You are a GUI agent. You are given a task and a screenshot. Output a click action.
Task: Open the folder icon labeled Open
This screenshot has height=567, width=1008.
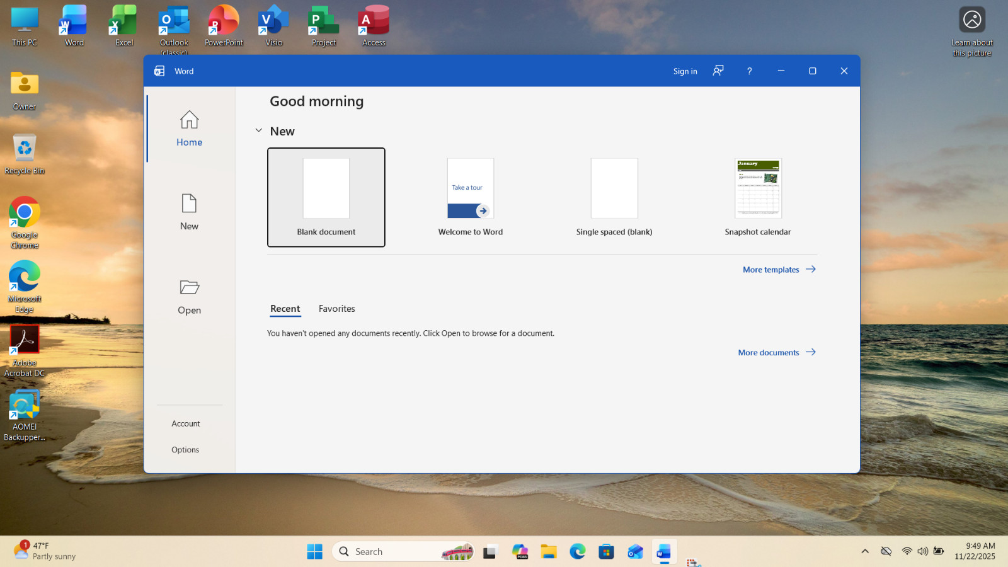tap(189, 287)
